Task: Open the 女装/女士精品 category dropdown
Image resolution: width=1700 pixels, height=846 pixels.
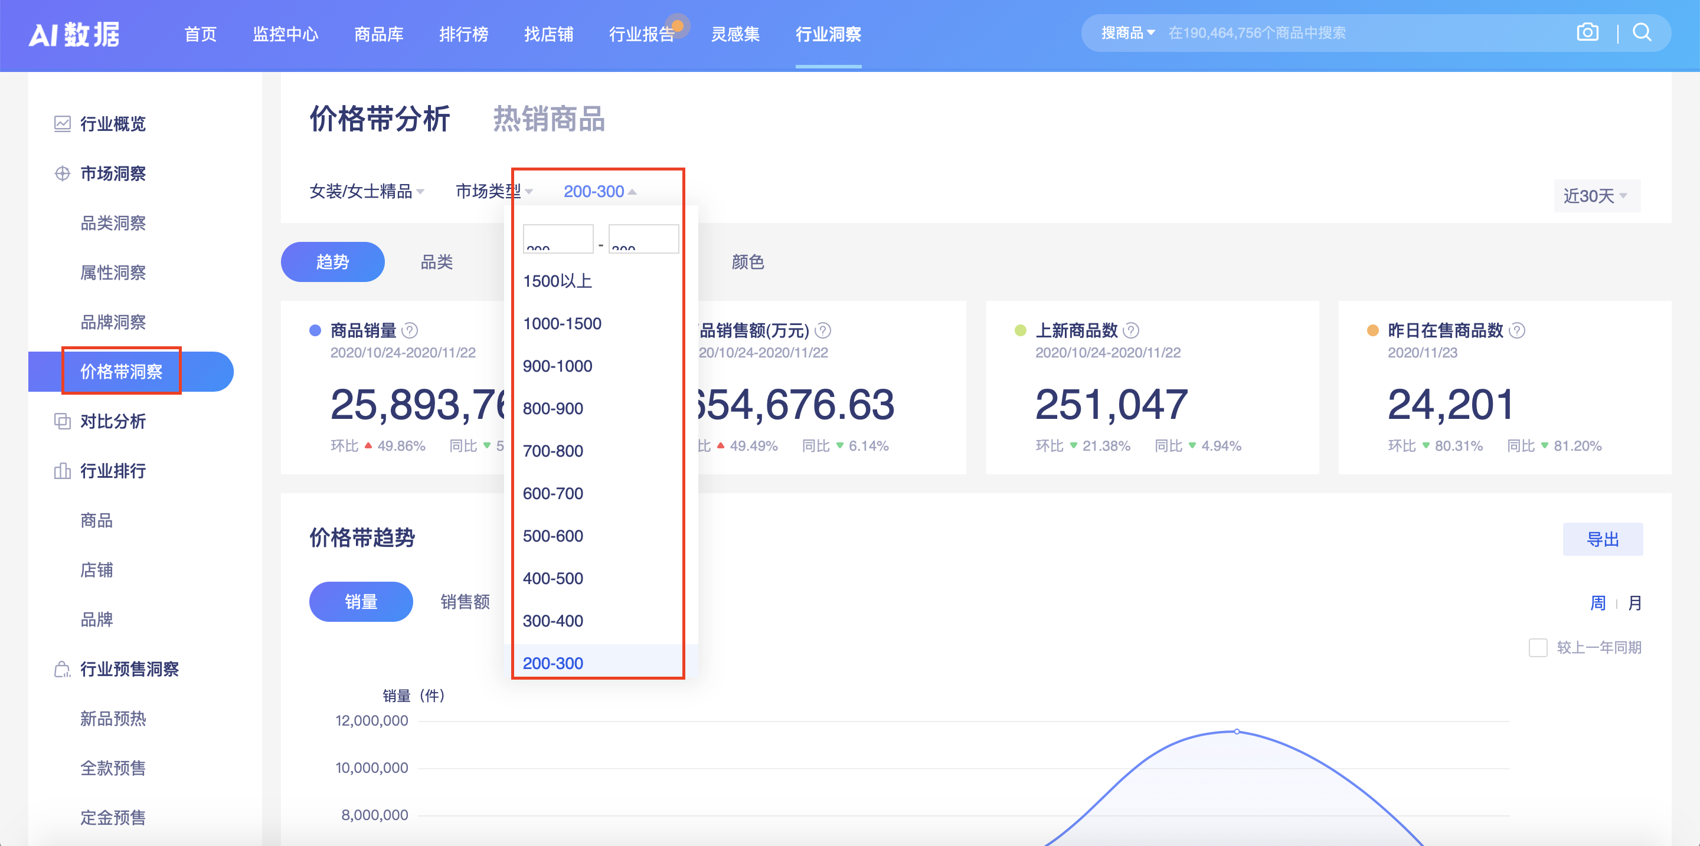Action: pos(367,191)
